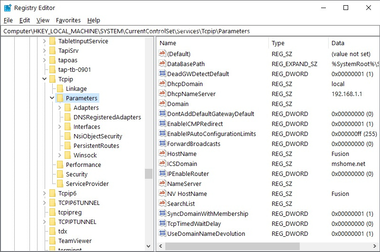Expand the Adapters subkey
Screen dimensions: 380x252
pos(60,107)
